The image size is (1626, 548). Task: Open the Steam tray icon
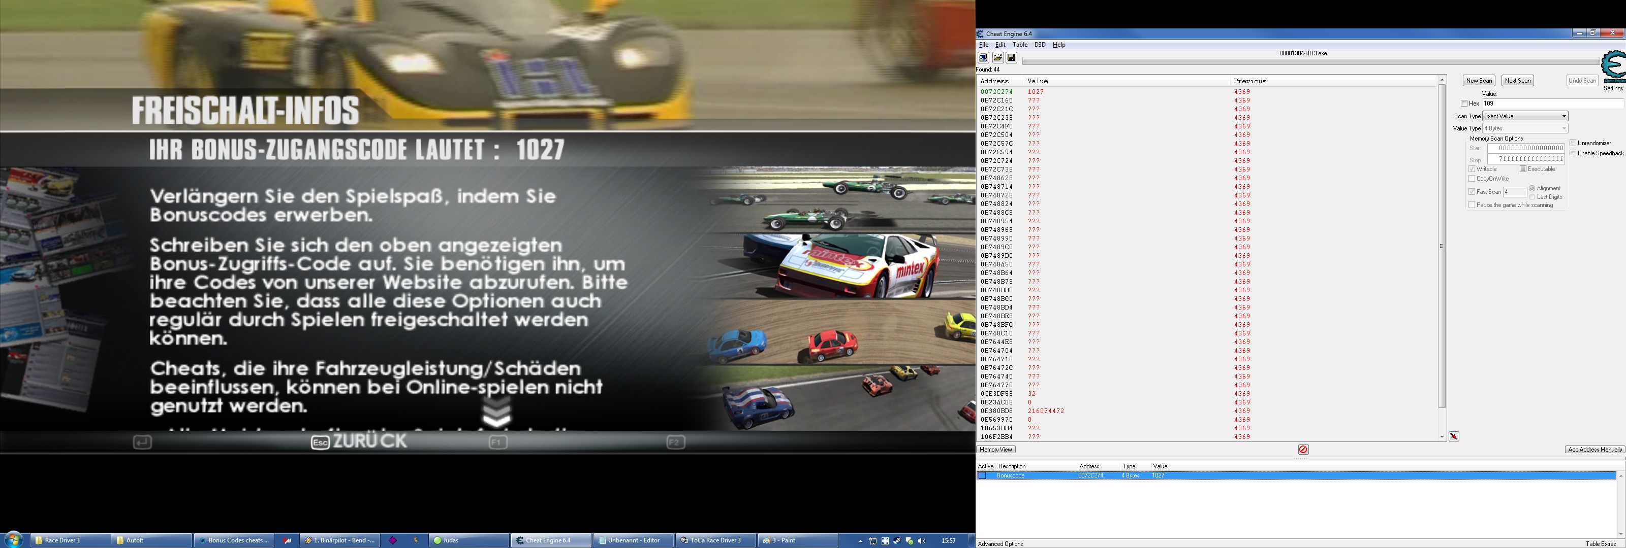pyautogui.click(x=897, y=540)
